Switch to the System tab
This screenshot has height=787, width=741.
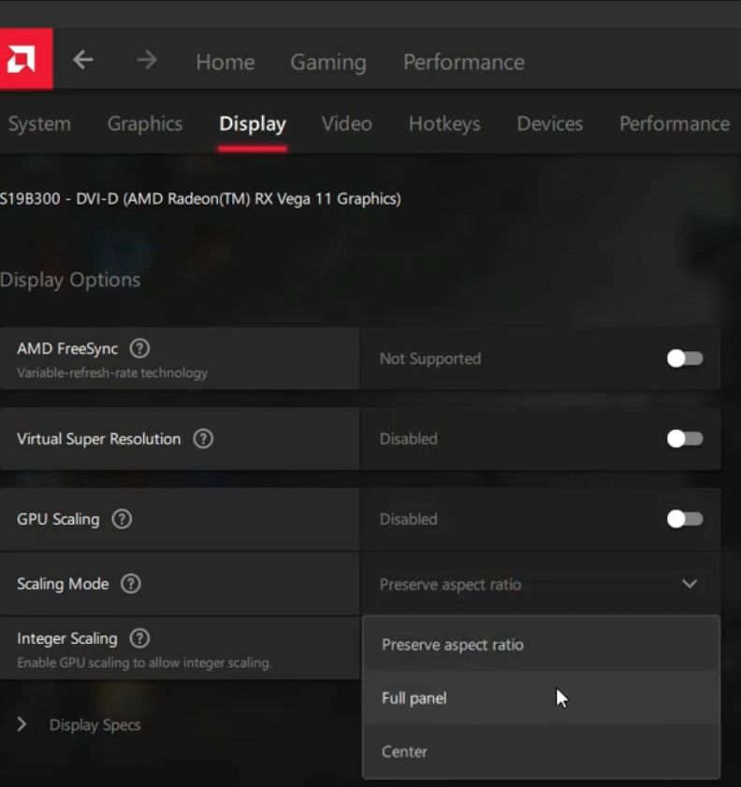pos(39,124)
